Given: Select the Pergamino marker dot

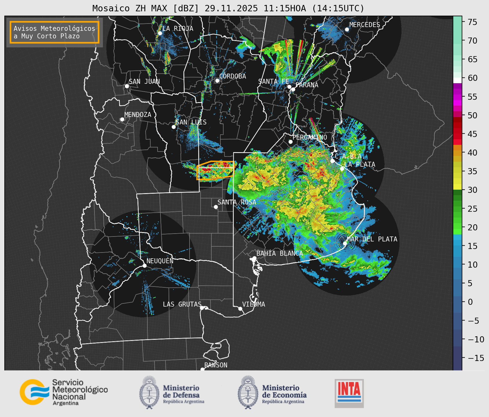Looking at the screenshot, I should [290, 142].
